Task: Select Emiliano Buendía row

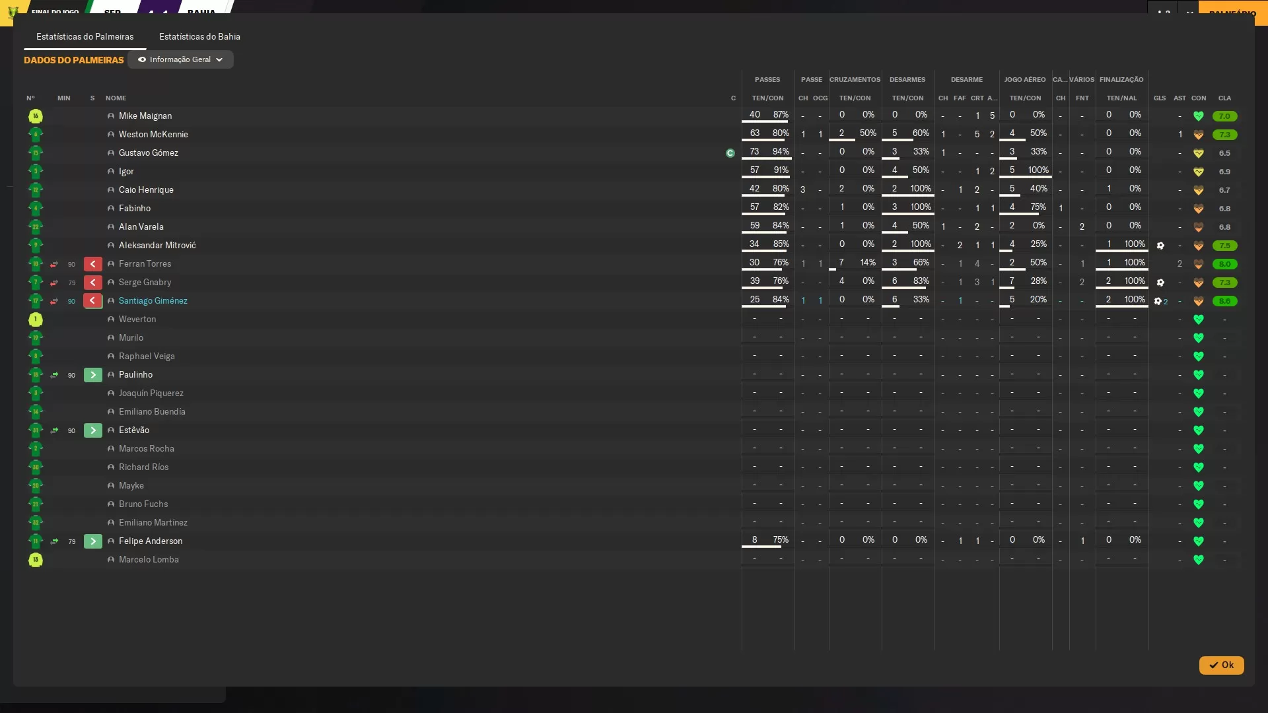Action: point(634,412)
